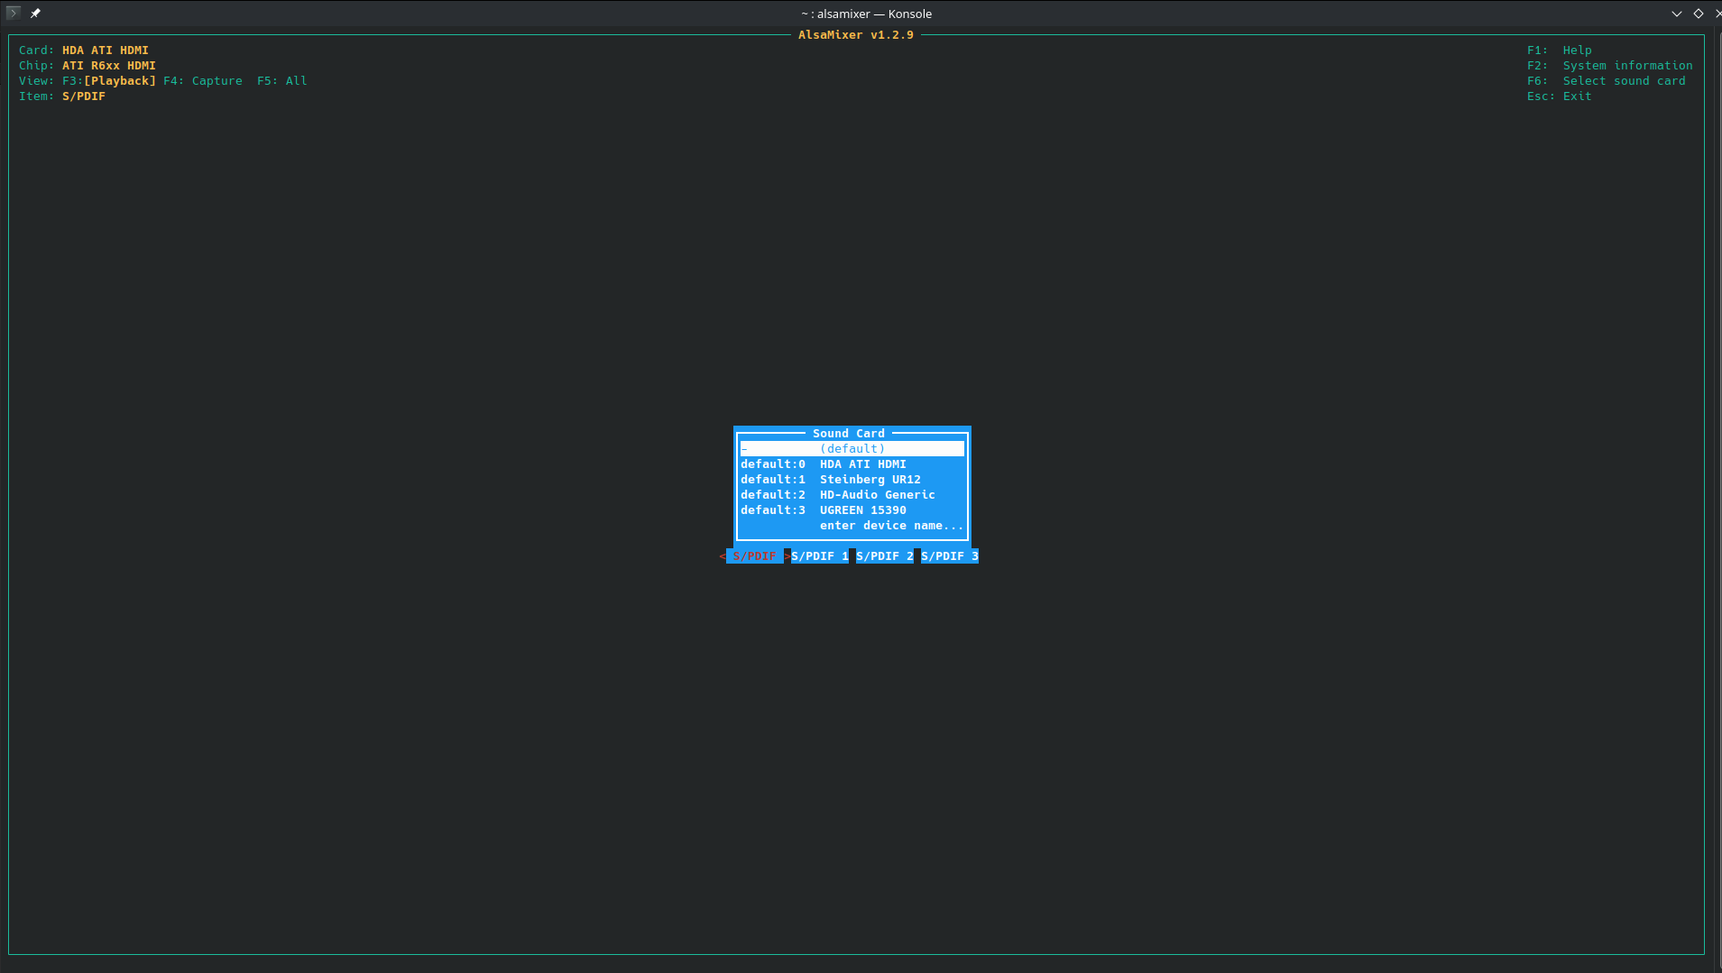
Task: Switch to UGREEN 15390 sound card
Action: point(862,510)
